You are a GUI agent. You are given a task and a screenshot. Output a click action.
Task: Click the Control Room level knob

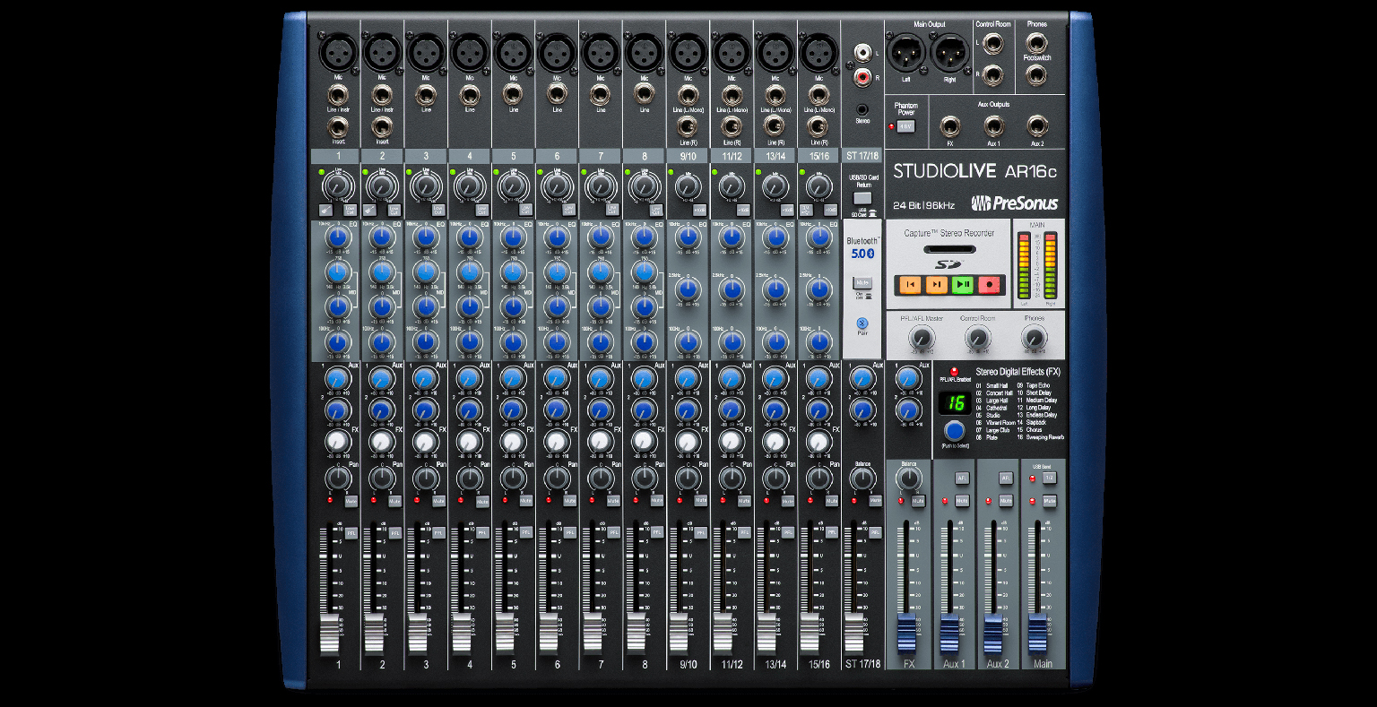coord(977,338)
